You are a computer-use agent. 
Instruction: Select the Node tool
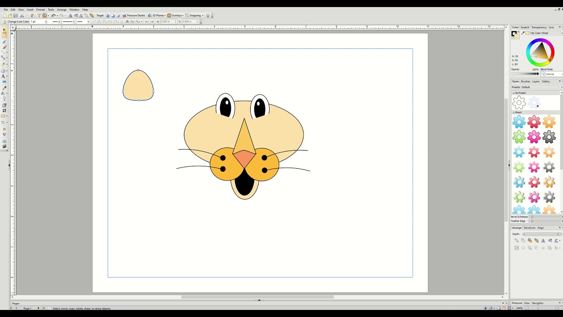[4, 35]
